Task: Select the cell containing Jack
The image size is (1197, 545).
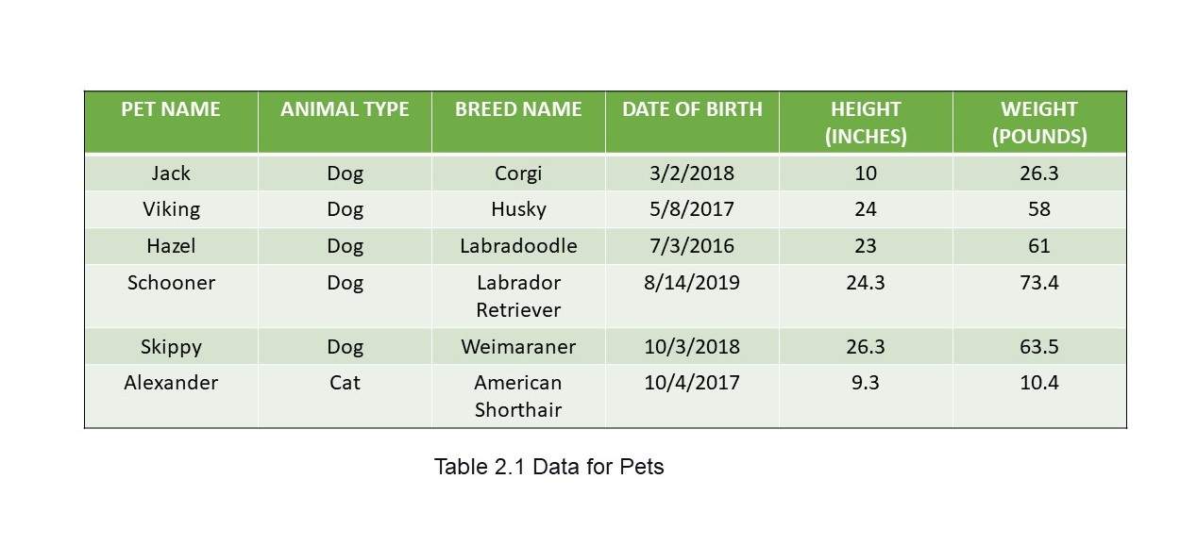Action: (171, 173)
